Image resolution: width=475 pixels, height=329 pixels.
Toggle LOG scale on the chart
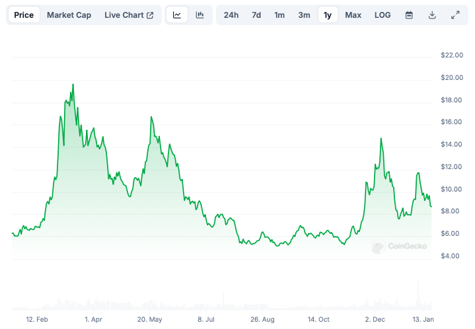pyautogui.click(x=383, y=15)
